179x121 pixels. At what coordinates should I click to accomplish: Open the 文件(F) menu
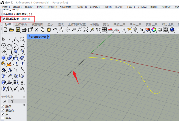tap(6, 7)
